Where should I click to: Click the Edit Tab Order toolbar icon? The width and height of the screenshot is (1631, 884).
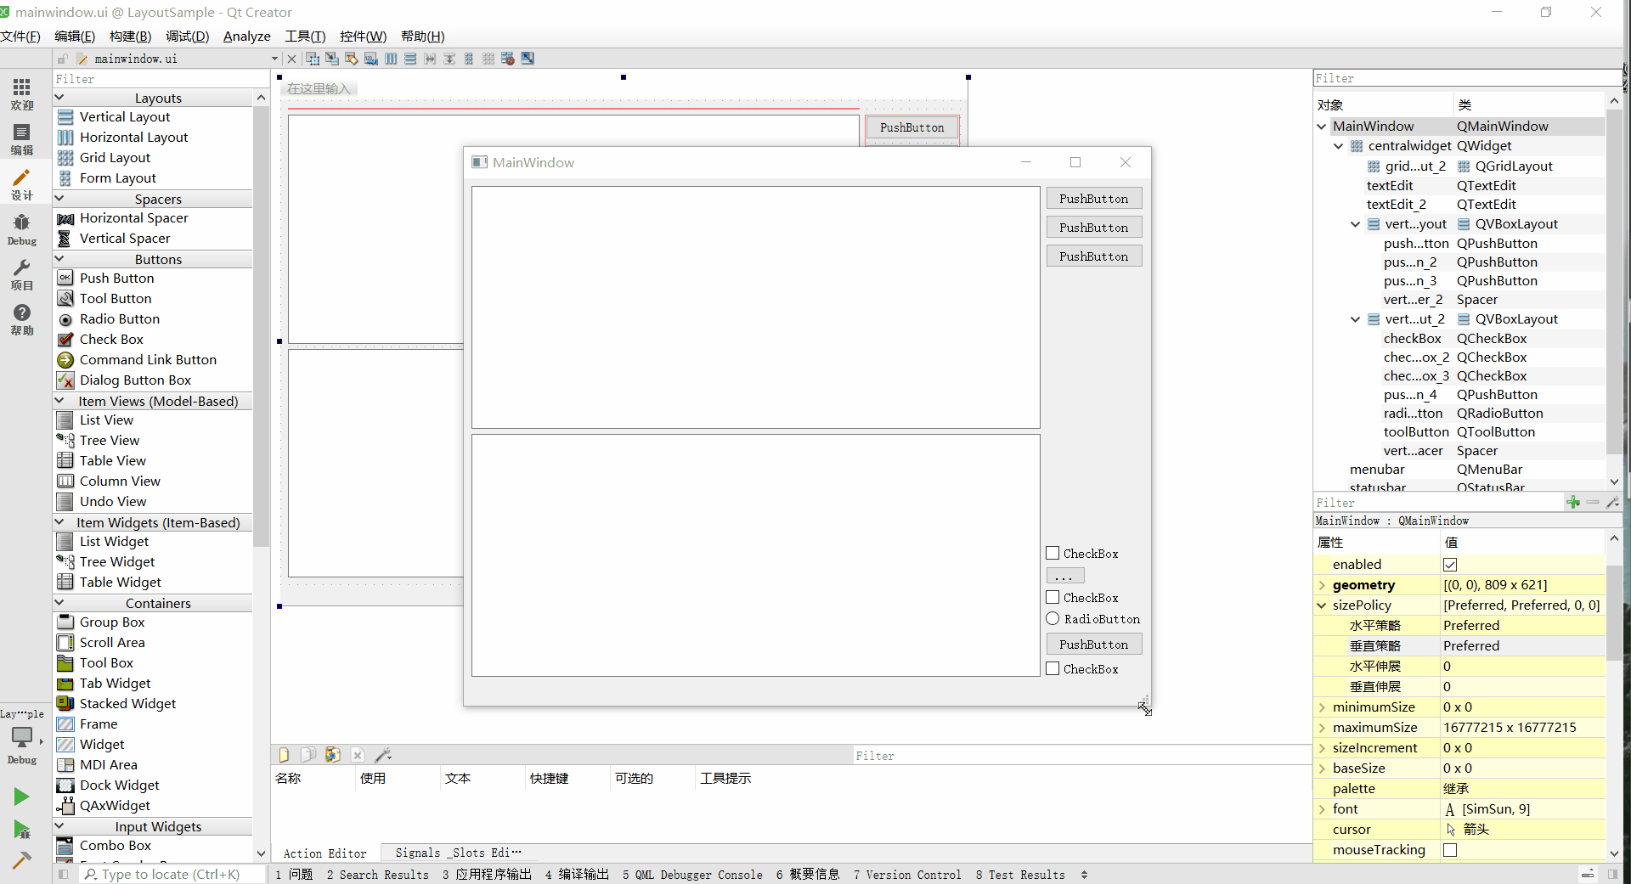click(x=371, y=59)
